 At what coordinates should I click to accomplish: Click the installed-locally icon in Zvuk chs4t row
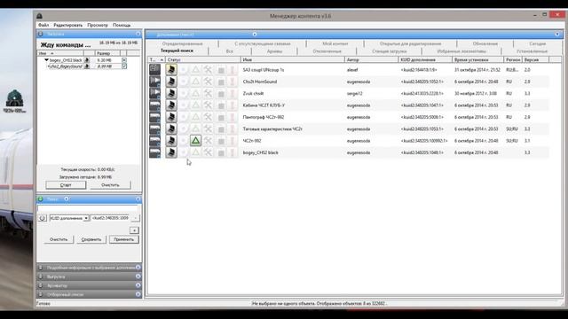pyautogui.click(x=171, y=93)
